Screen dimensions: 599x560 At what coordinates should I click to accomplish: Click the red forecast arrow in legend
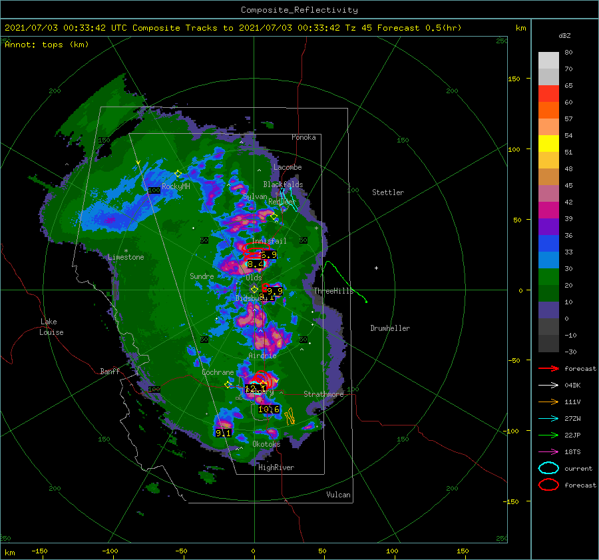click(548, 368)
